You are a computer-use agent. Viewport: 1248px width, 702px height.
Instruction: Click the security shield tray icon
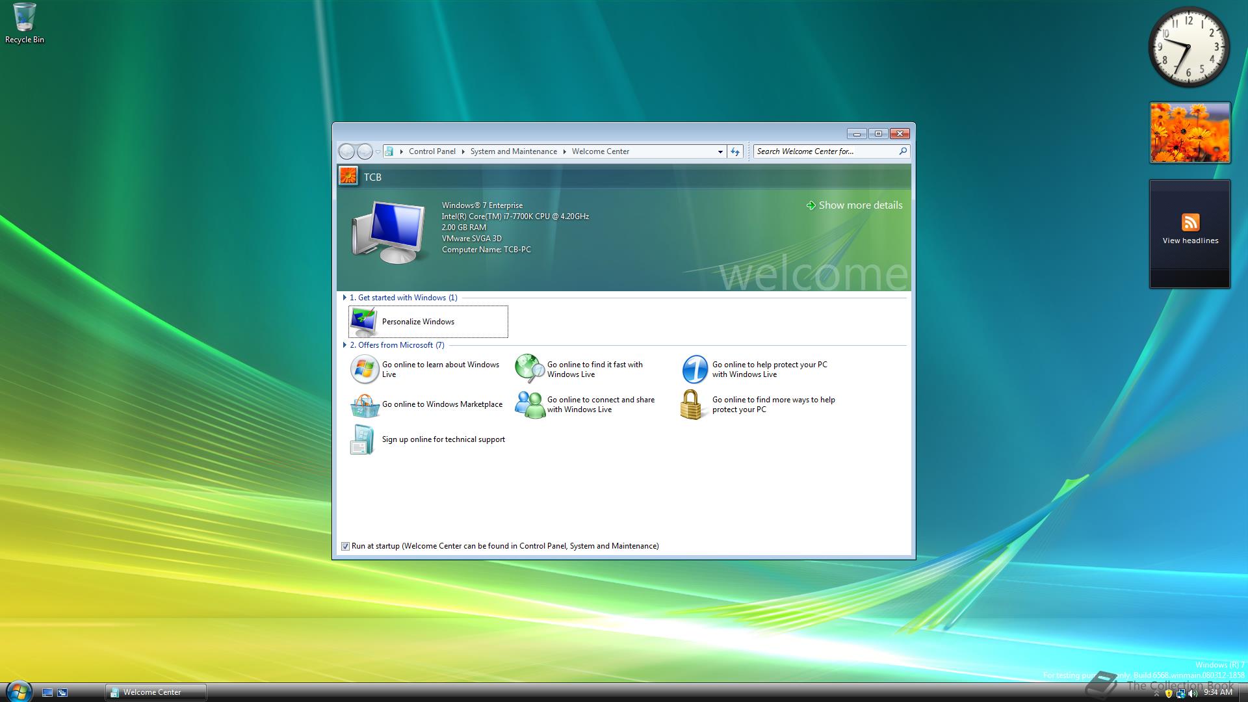coord(1169,694)
